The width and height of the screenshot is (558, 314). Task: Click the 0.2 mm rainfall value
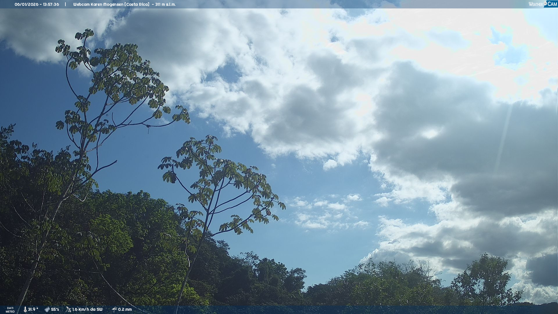pyautogui.click(x=125, y=310)
